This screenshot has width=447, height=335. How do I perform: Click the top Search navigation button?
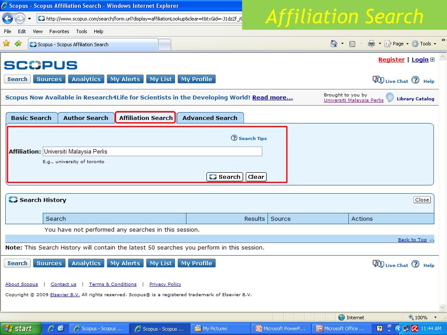(17, 79)
